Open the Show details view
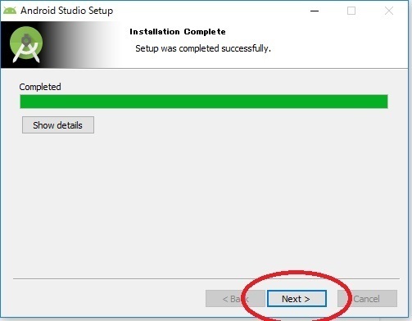The image size is (412, 321). (58, 125)
